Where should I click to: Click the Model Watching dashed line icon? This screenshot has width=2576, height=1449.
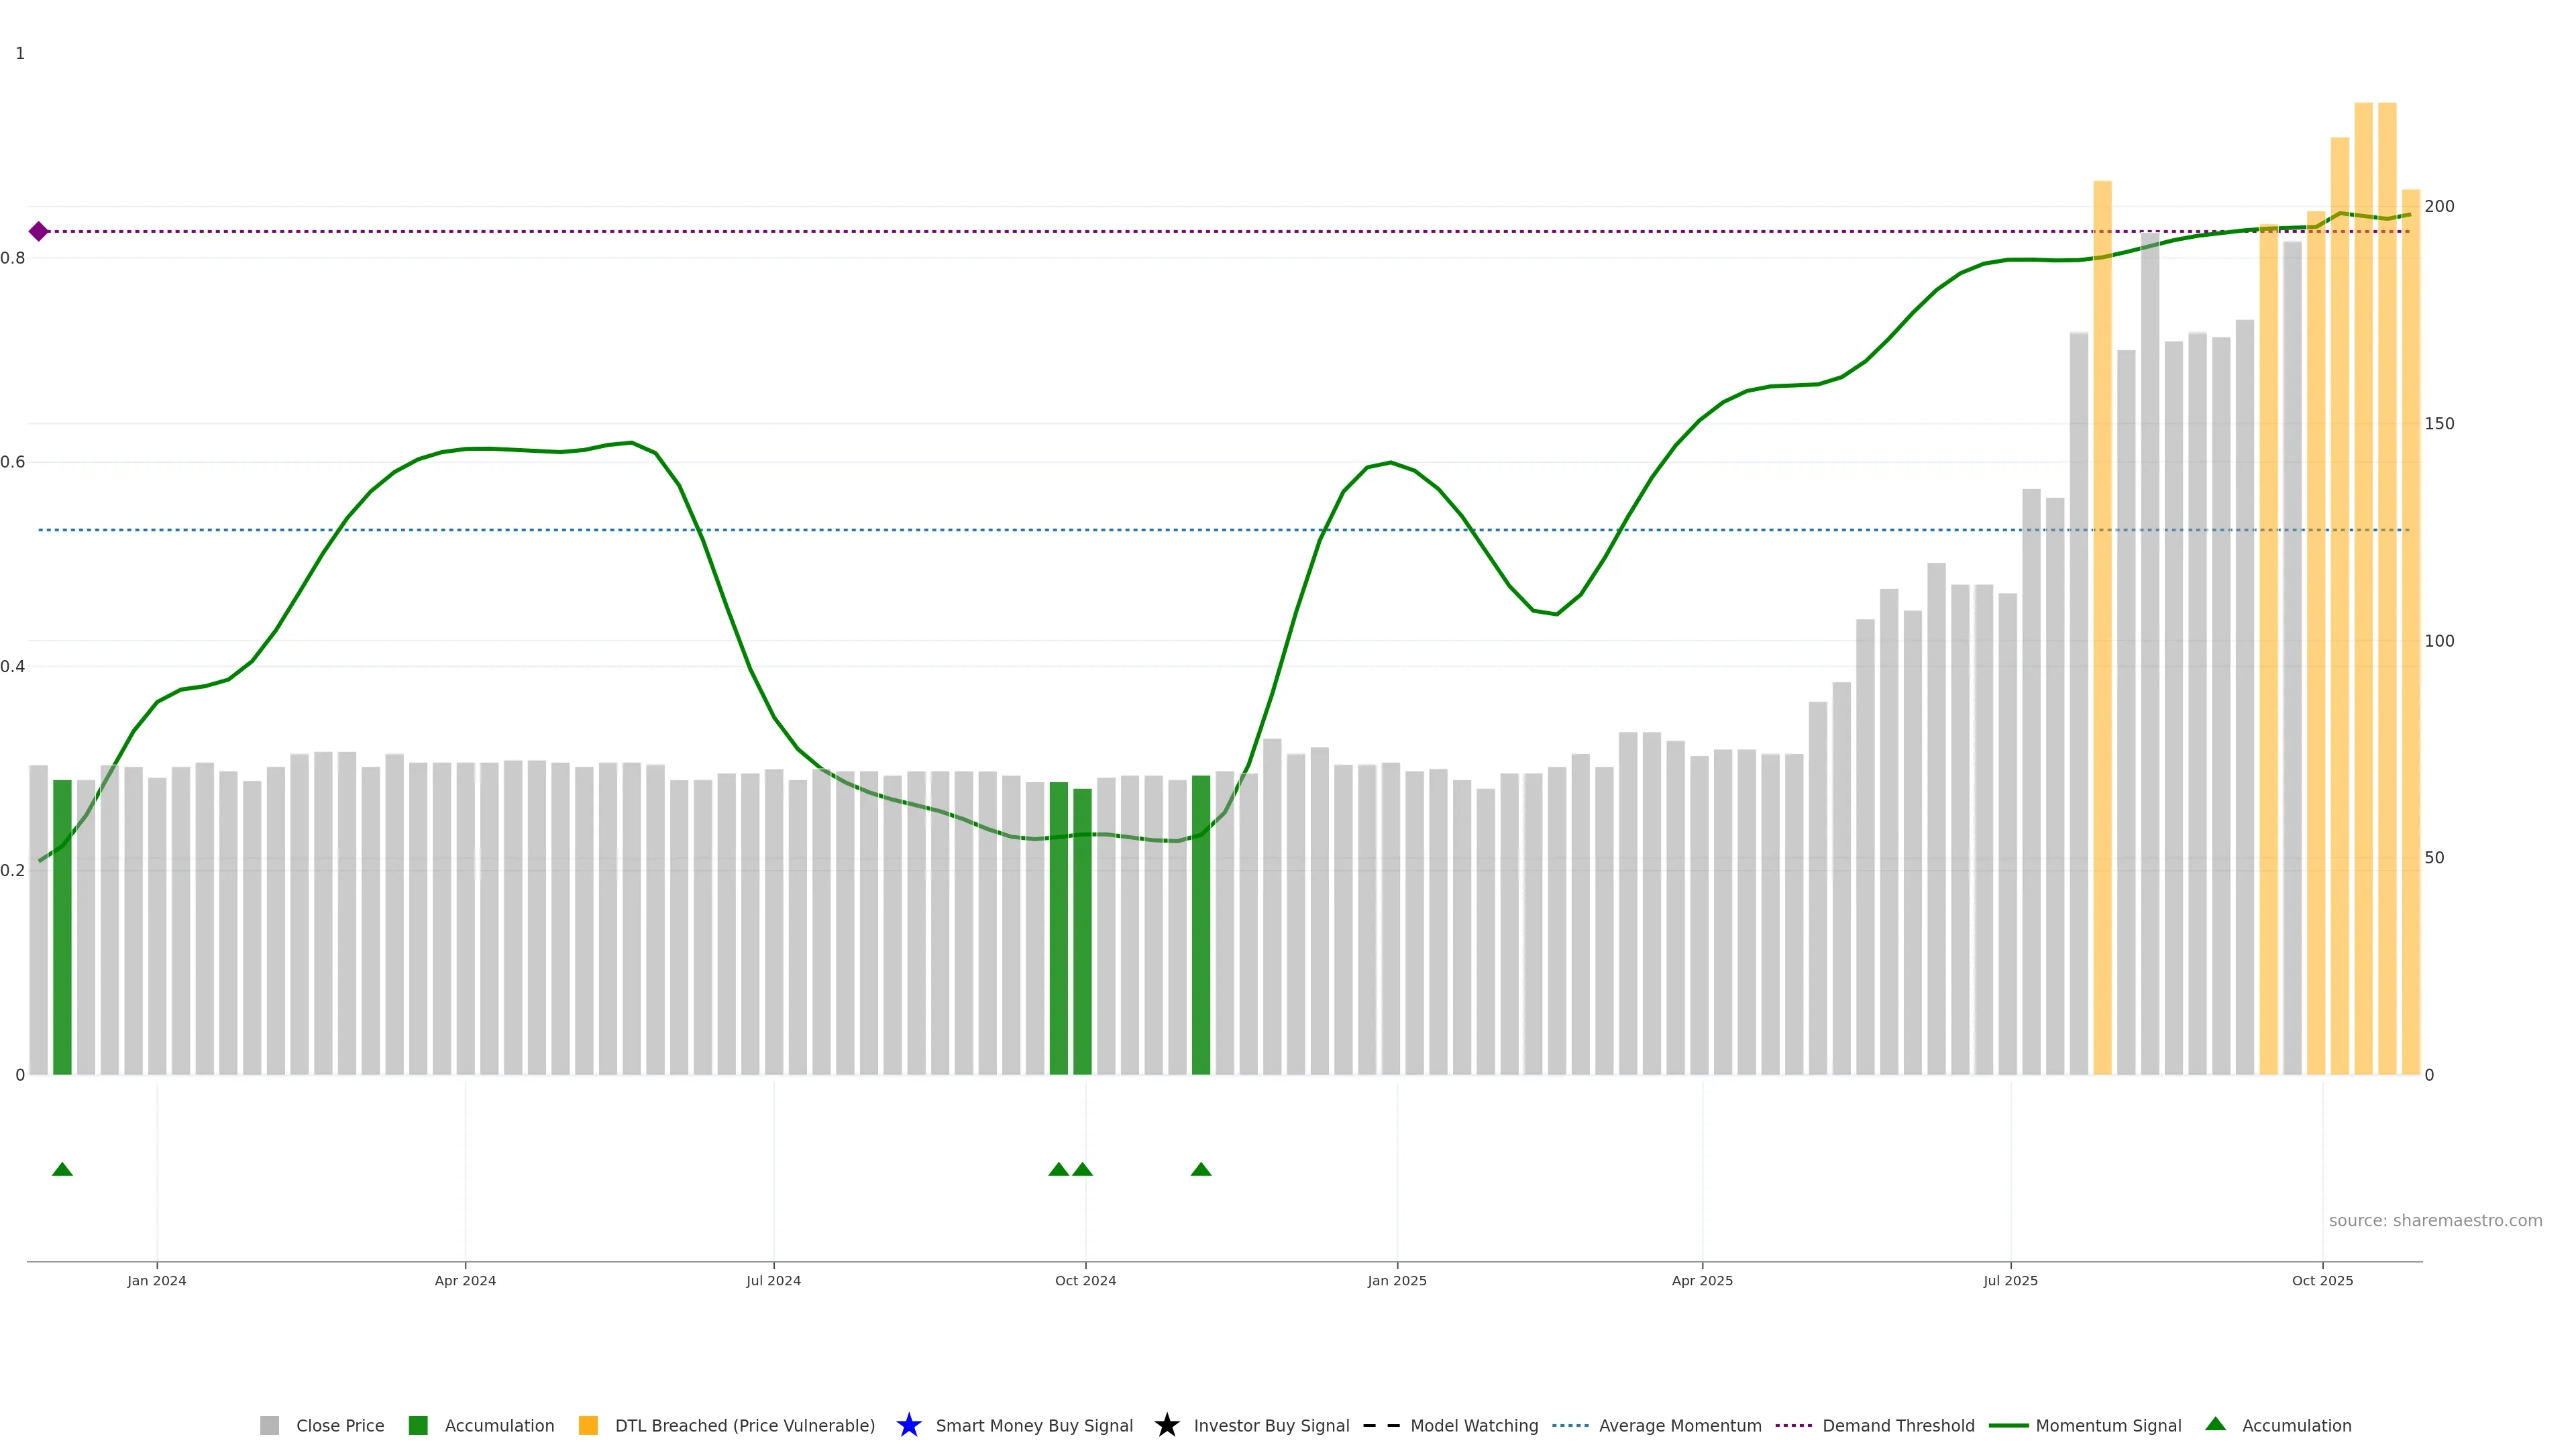coord(1381,1425)
